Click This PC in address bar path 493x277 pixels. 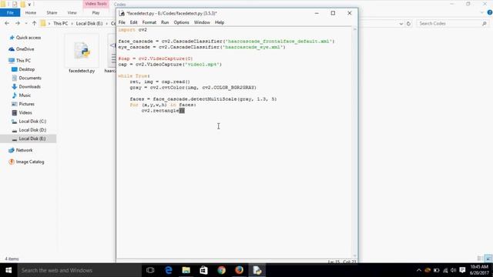pos(60,24)
